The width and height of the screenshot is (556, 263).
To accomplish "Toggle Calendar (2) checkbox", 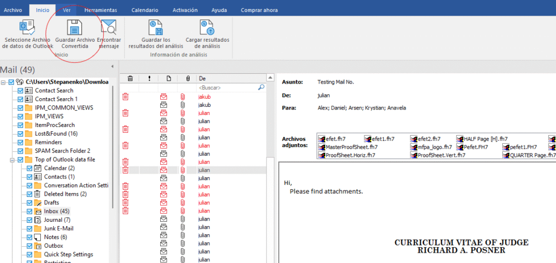I will point(29,168).
